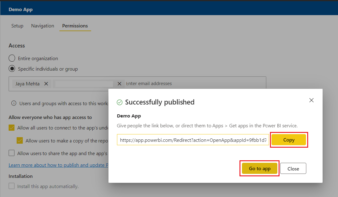This screenshot has width=338, height=197.
Task: Remove Jaya Mehta from access list
Action: (46, 84)
